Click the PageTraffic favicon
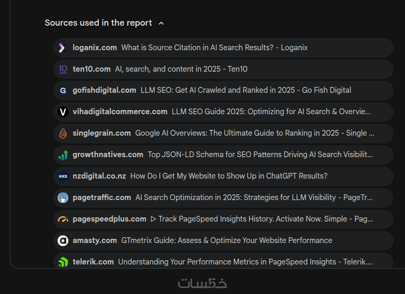405x294 pixels. click(x=63, y=198)
